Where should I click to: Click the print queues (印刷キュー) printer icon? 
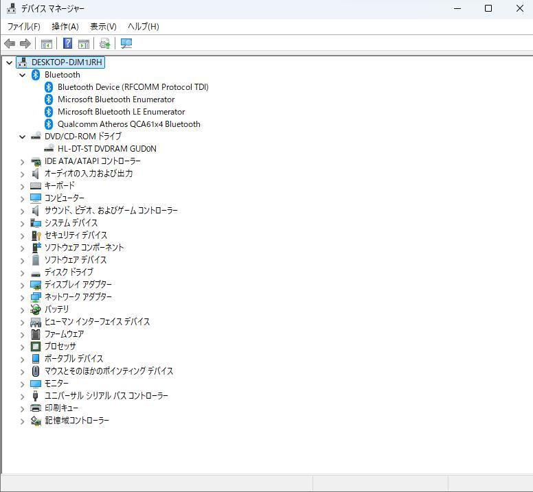tap(36, 408)
